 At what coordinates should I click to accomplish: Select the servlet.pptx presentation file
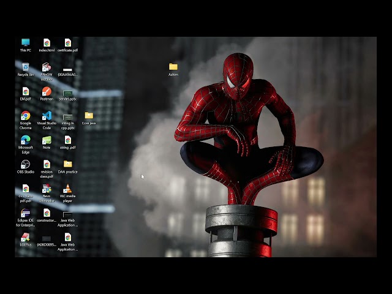(x=68, y=96)
